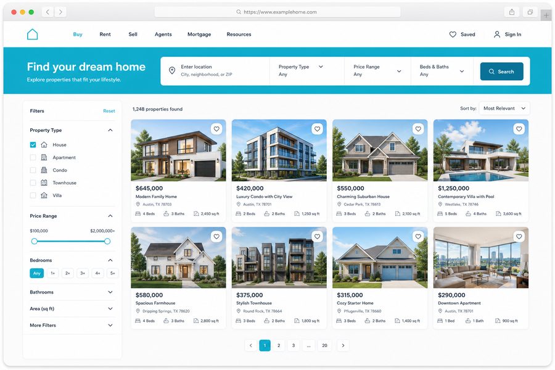The image size is (555, 370).
Task: Open the Buy navigation tab
Action: click(x=78, y=35)
